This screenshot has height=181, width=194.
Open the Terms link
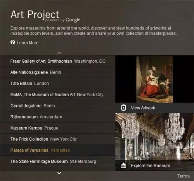coord(184,176)
